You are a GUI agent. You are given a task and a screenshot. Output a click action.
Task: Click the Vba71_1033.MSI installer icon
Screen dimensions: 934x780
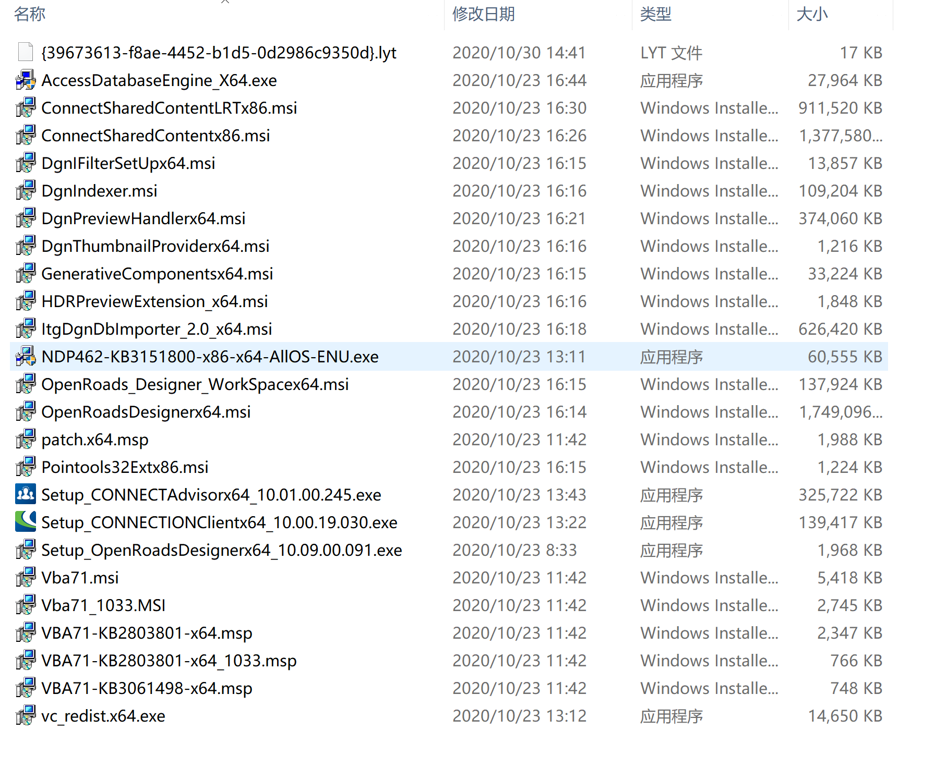[26, 605]
